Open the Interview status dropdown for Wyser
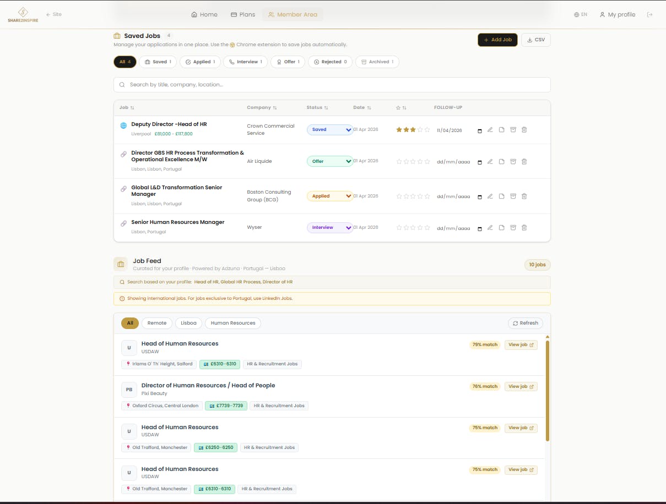Image resolution: width=666 pixels, height=504 pixels. point(330,227)
